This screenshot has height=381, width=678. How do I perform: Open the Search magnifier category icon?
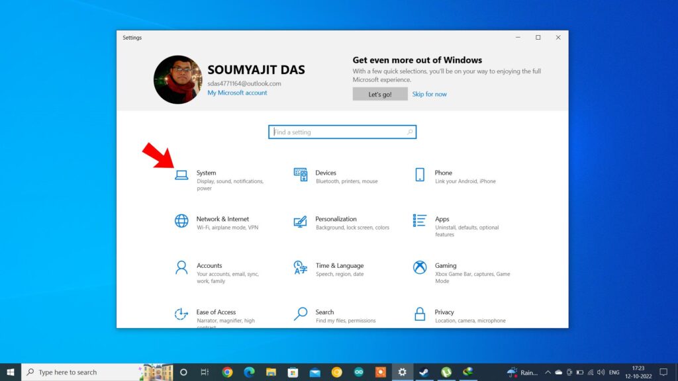(x=300, y=314)
